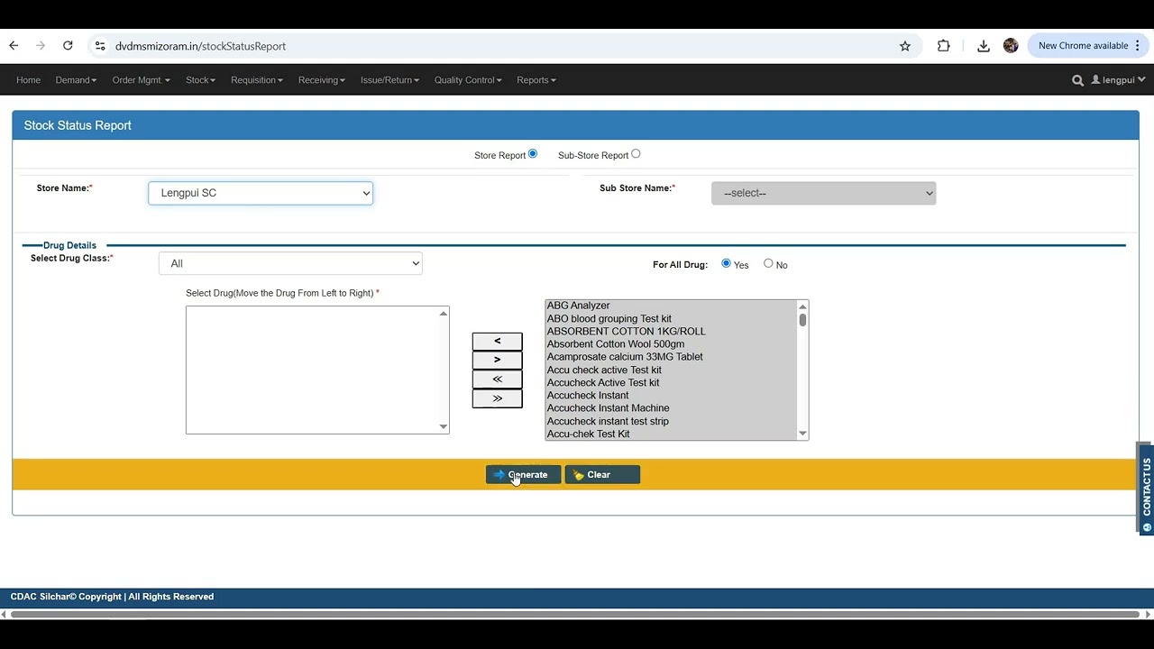Reload the page with refresh icon
The width and height of the screenshot is (1154, 649).
[68, 46]
